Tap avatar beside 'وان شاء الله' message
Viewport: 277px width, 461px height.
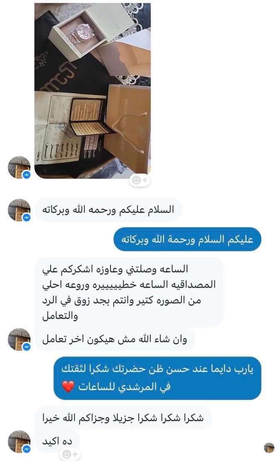pos(19,339)
